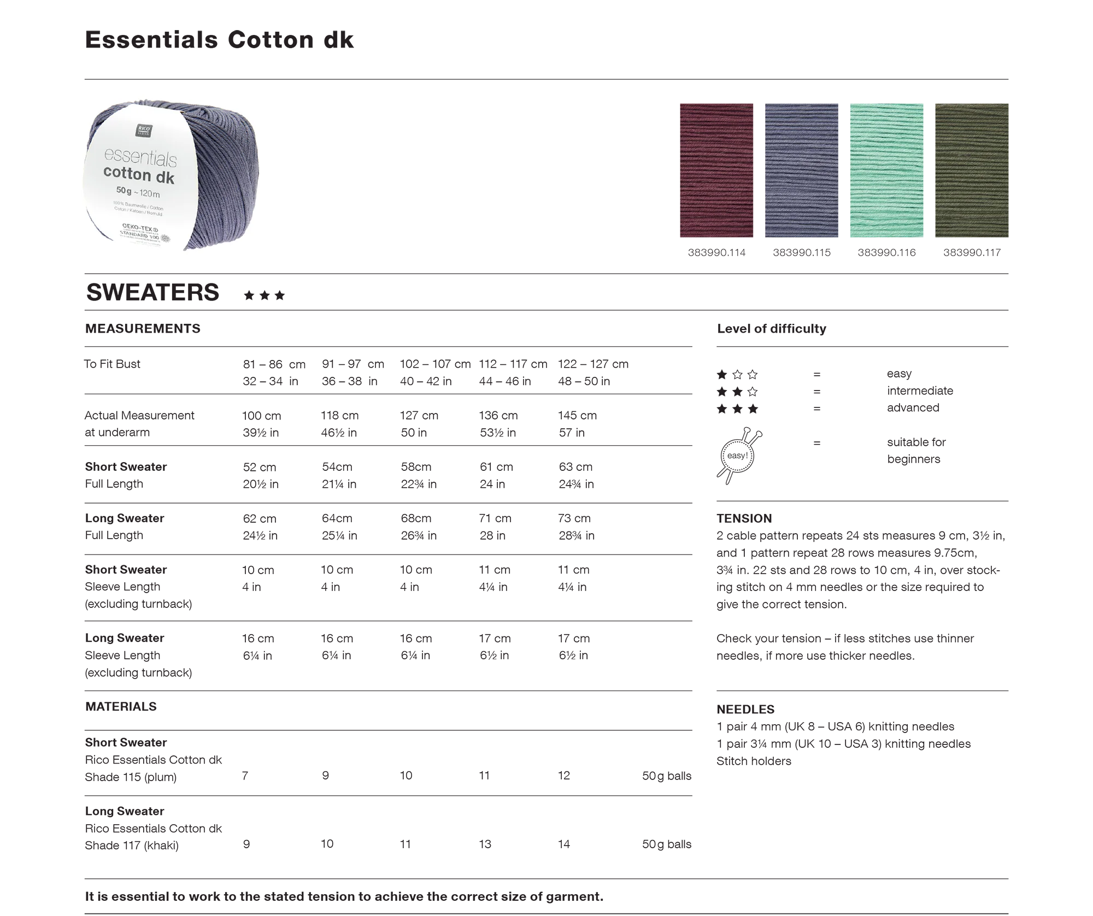Viewport: 1093px width, 916px height.
Task: Click the Level of difficulty heading
Action: [771, 328]
